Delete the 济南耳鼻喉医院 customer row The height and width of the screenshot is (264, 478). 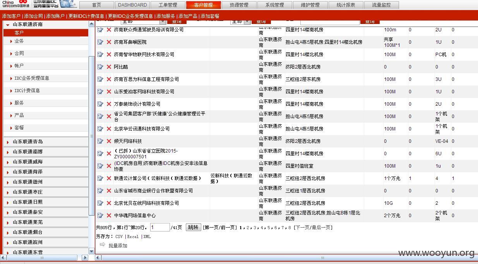click(x=109, y=42)
